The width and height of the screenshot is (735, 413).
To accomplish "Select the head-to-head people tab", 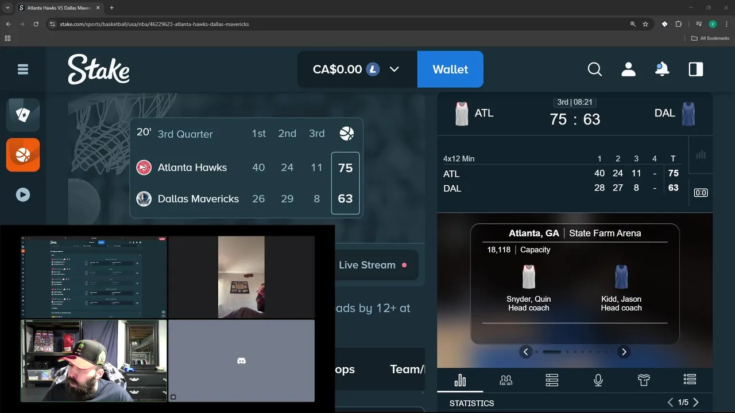I will 506,380.
